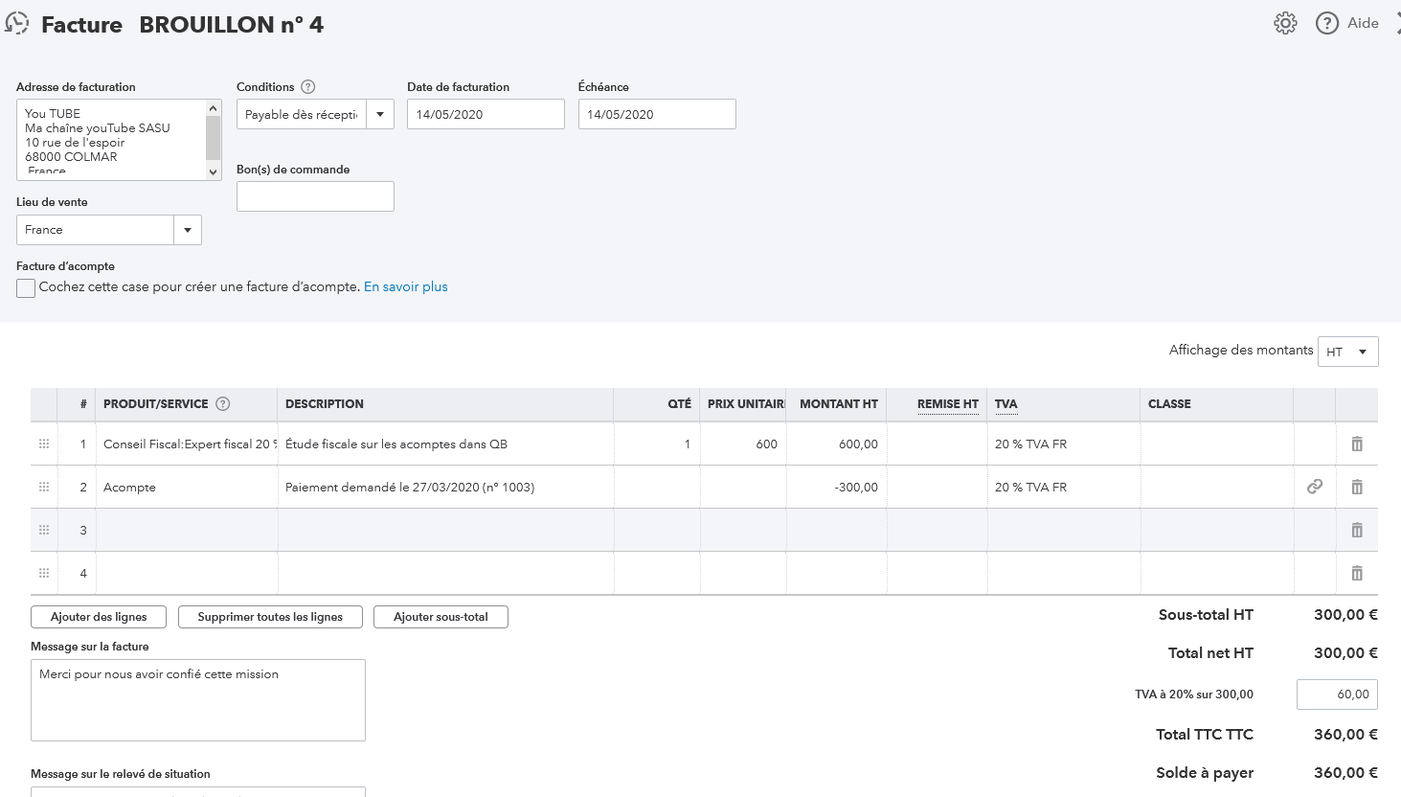Click the Aide help icon
1401x797 pixels.
1327,24
